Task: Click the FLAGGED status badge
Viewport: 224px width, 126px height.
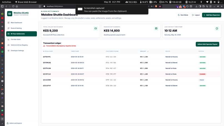Action: (202, 74)
